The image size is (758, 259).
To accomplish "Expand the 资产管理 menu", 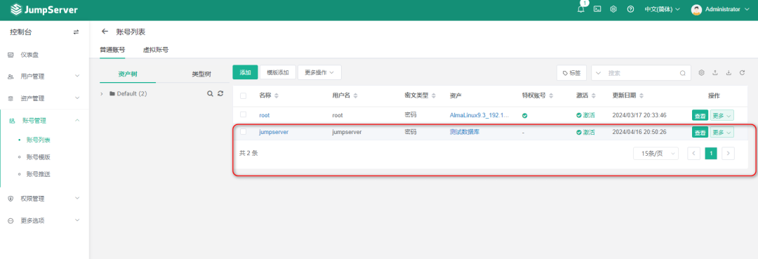I will coord(44,98).
